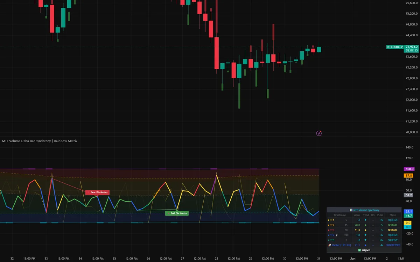
Task: Click the countdown timer 02:07:15
Action: click(x=412, y=51)
